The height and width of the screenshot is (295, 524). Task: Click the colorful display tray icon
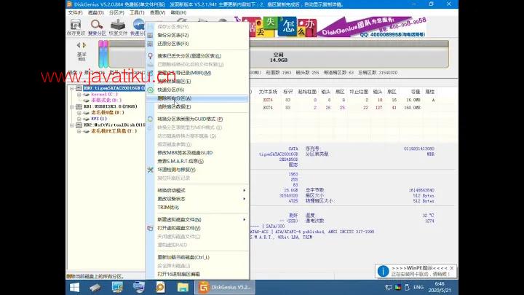pyautogui.click(x=397, y=287)
